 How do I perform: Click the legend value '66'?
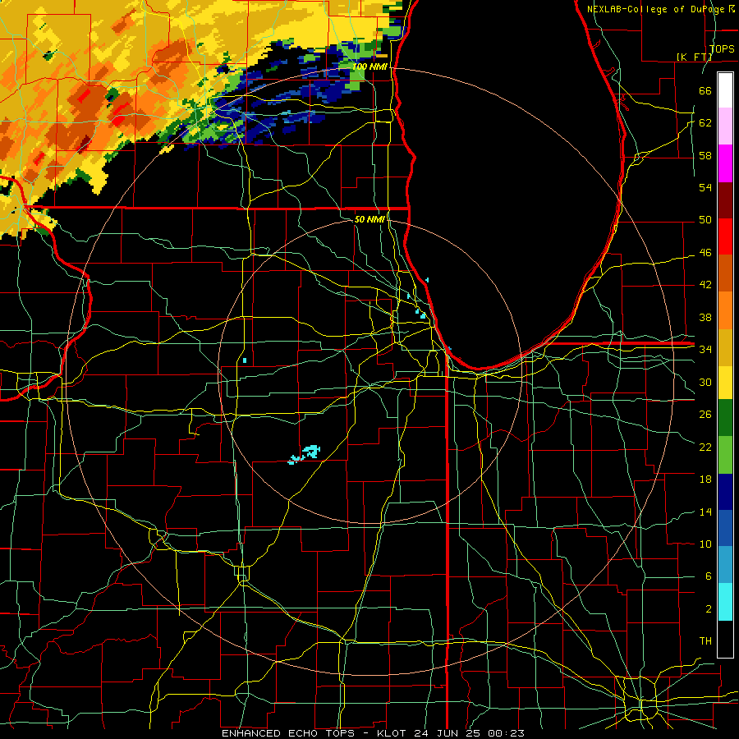705,90
